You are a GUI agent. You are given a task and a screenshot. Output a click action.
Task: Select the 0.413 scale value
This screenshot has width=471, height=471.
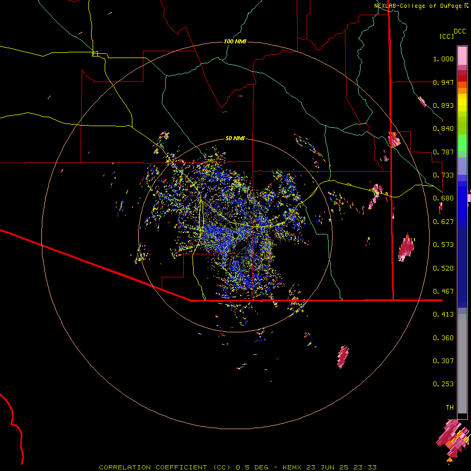coord(443,315)
